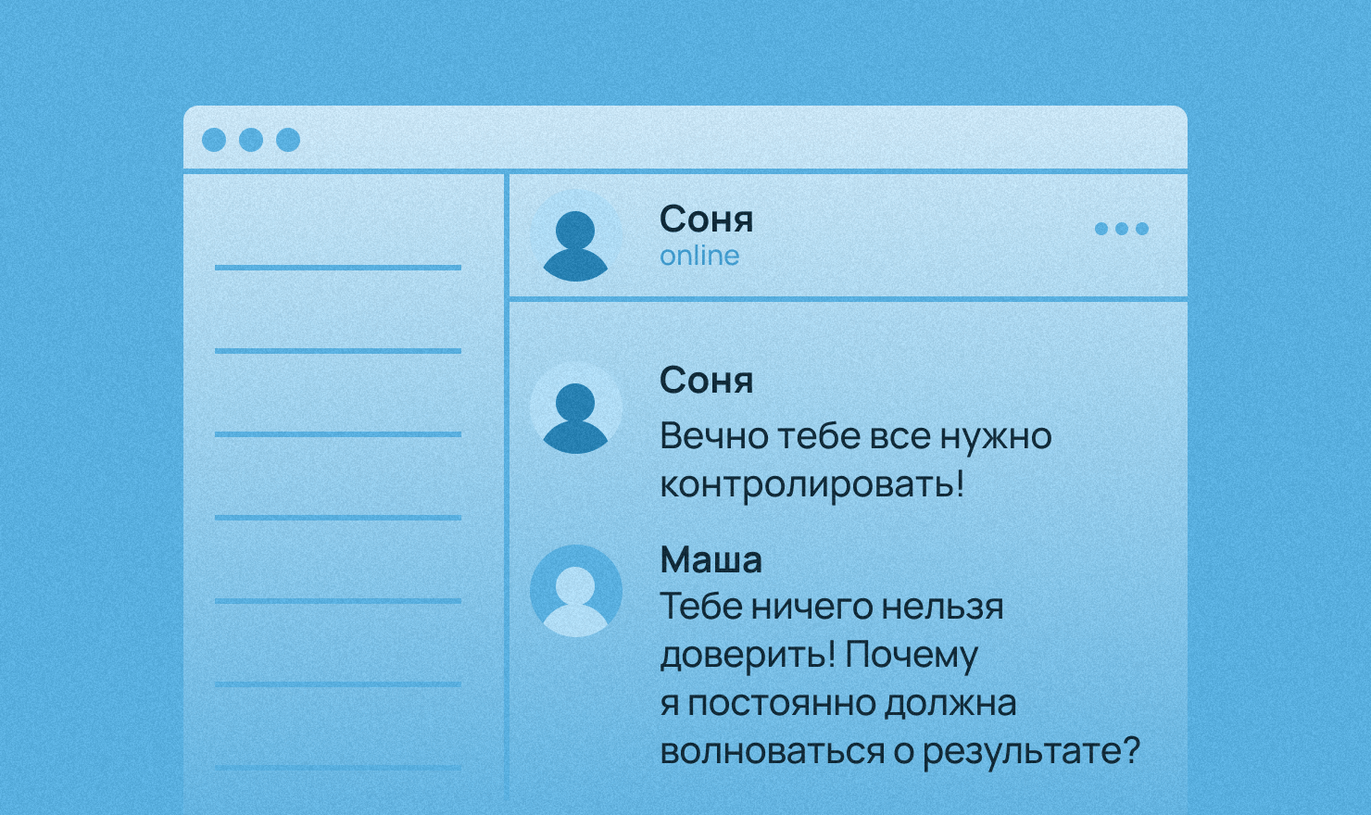Click the Соня name in chat header

(x=706, y=219)
